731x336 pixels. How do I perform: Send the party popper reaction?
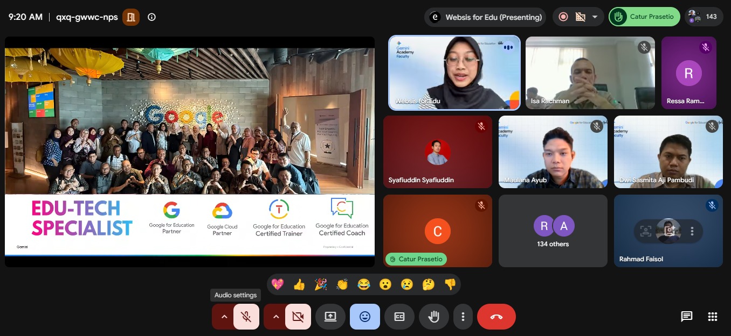(x=321, y=284)
